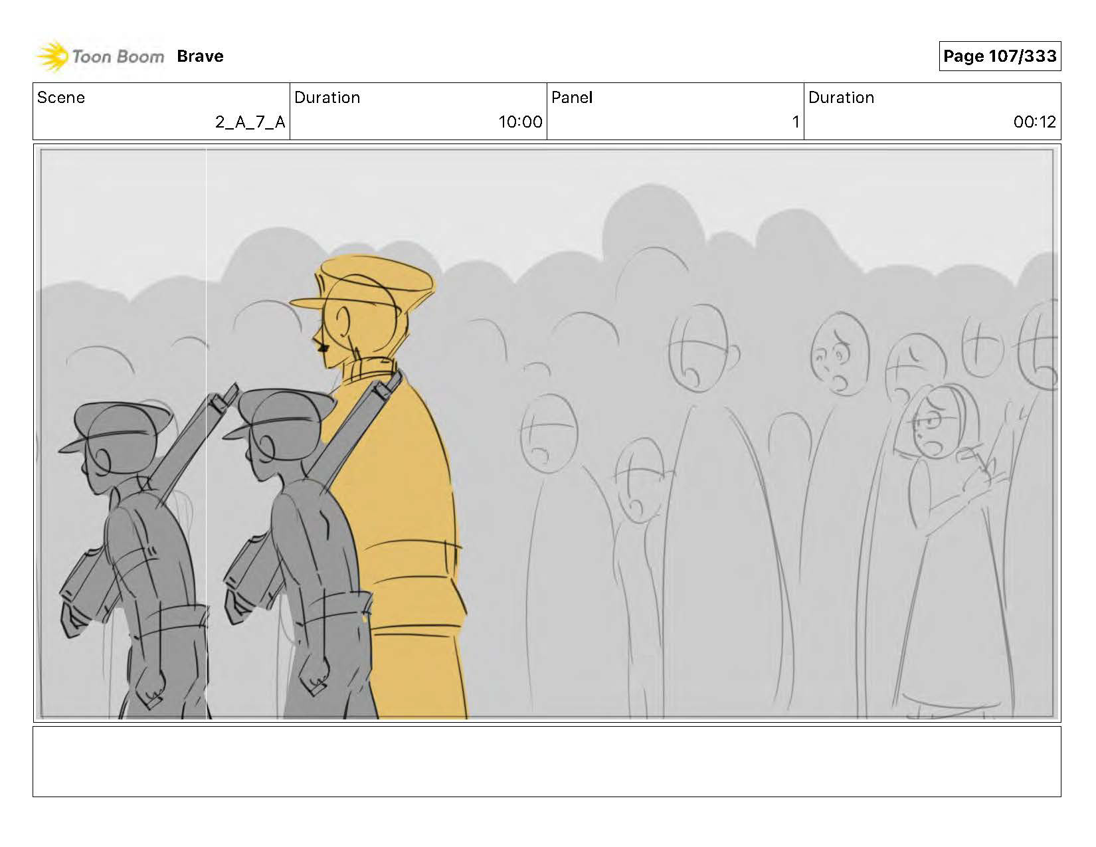Click the Toon Boom logo
1096x847 pixels.
(x=100, y=56)
